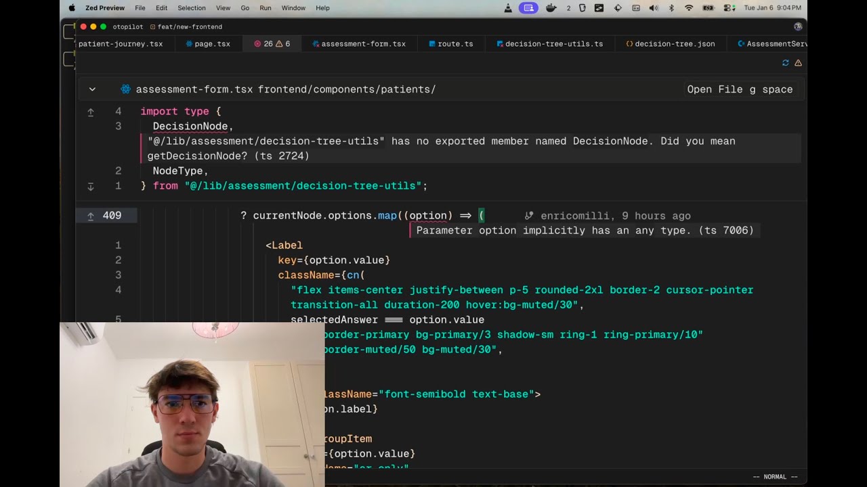This screenshot has height=487, width=867.
Task: Click the refresh diagnostics icon
Action: click(x=786, y=63)
